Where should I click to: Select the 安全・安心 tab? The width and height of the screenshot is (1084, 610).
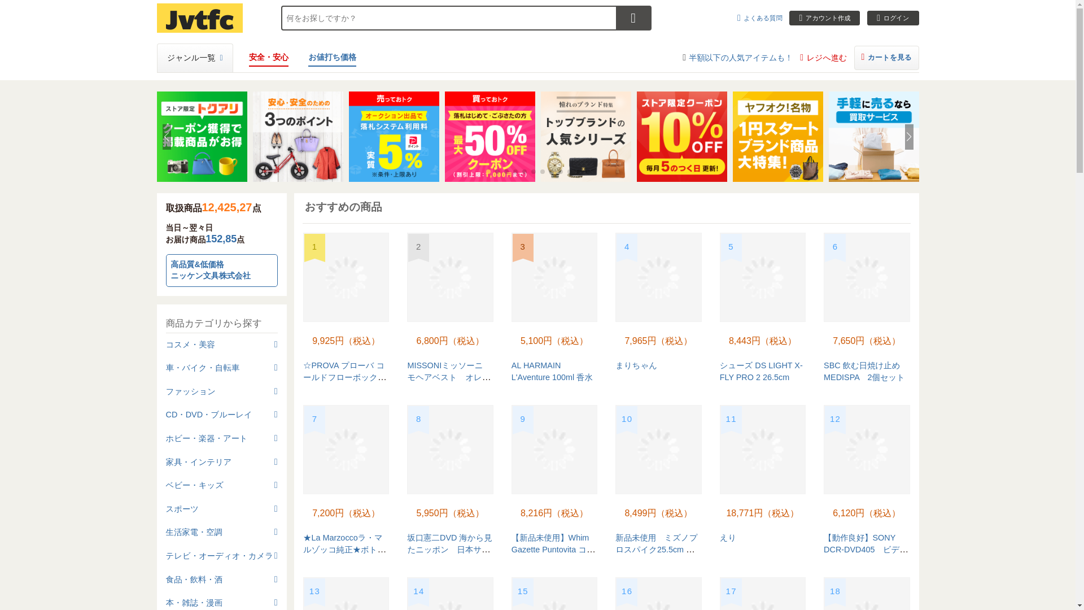pos(268,58)
